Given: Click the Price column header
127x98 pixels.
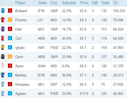Looking at the screenshot, I should pos(84,3).
